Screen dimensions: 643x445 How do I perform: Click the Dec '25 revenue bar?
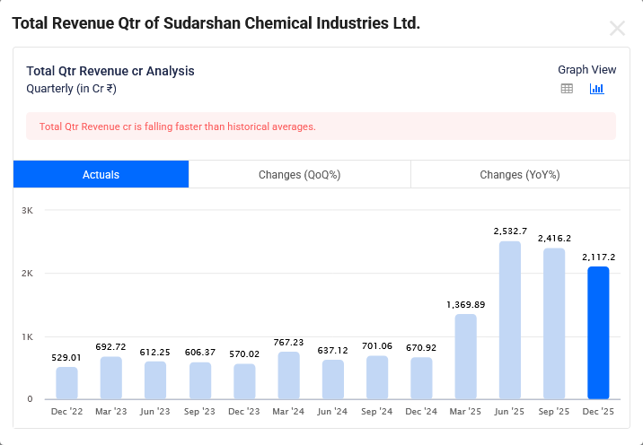point(598,333)
